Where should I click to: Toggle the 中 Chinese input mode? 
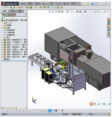(x=95, y=104)
